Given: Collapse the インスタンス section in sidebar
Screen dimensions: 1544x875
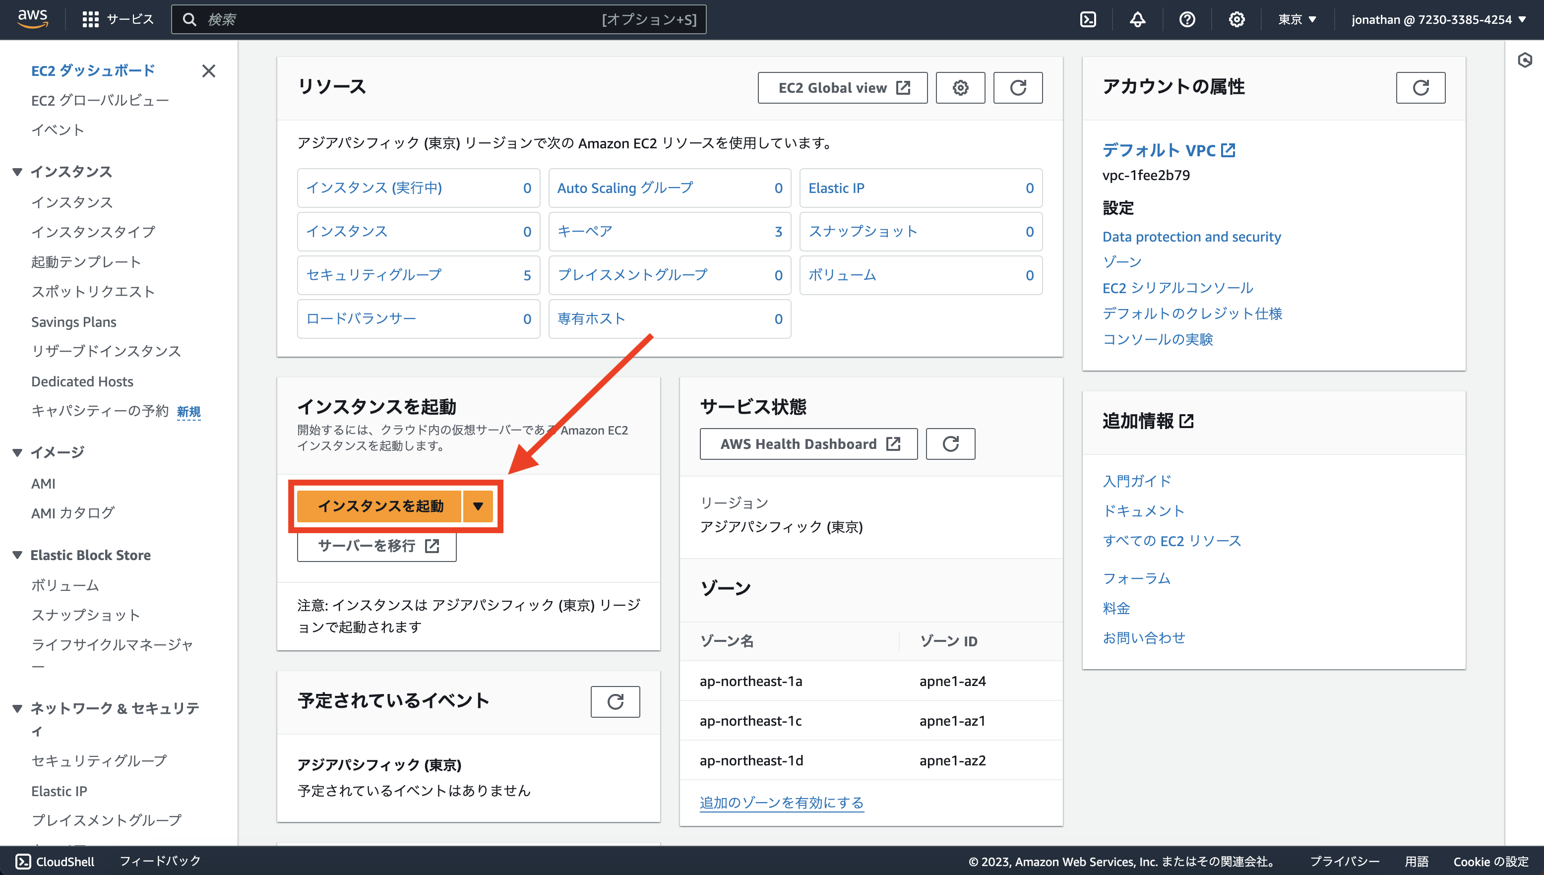Looking at the screenshot, I should [17, 171].
